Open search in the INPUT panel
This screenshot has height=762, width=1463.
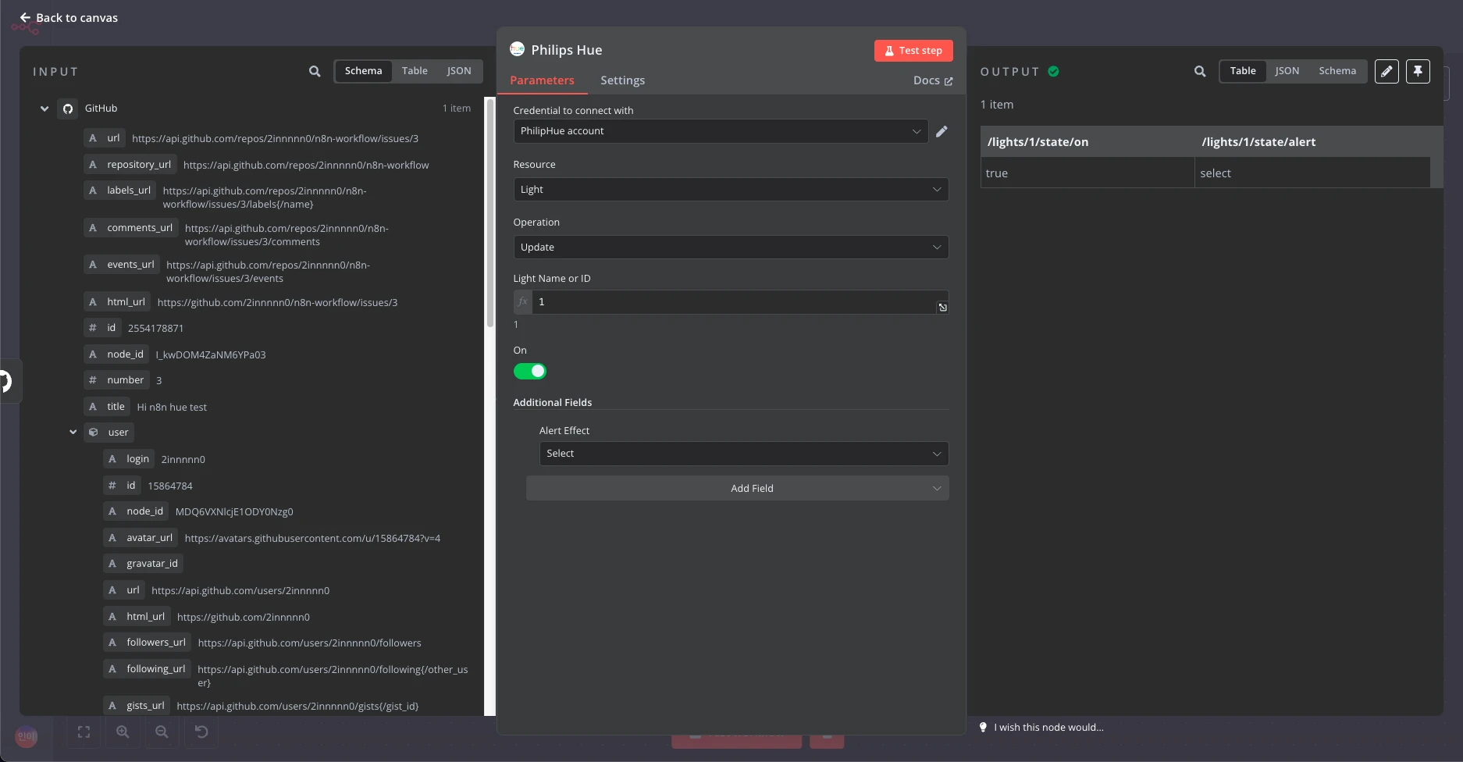pos(315,71)
